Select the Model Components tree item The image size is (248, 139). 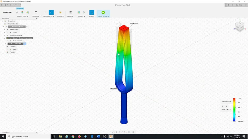click(x=16, y=35)
